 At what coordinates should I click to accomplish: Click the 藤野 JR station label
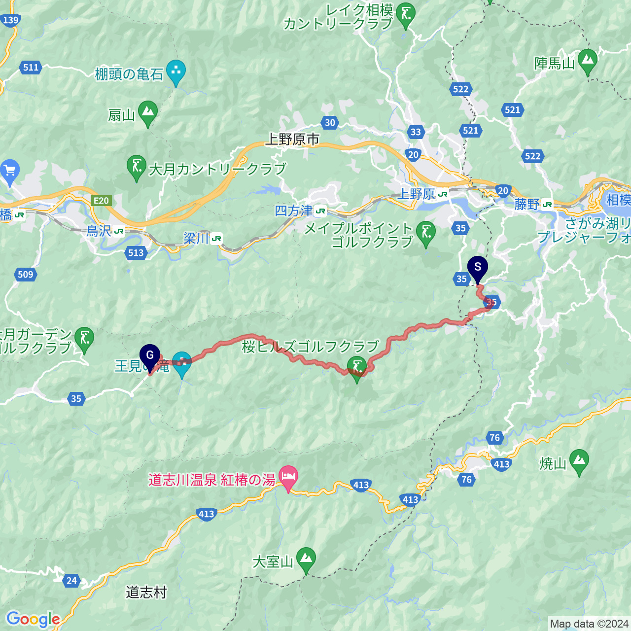pyautogui.click(x=533, y=204)
